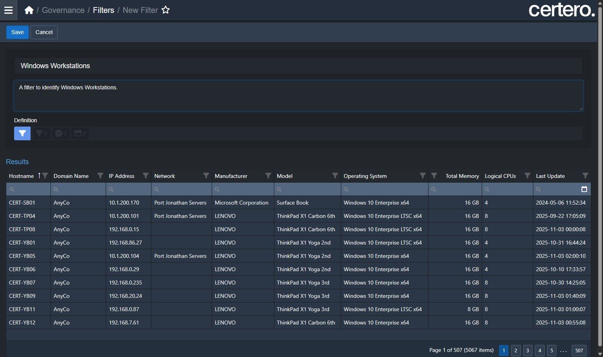Open the Total Memory column filter icon

[x=434, y=176]
